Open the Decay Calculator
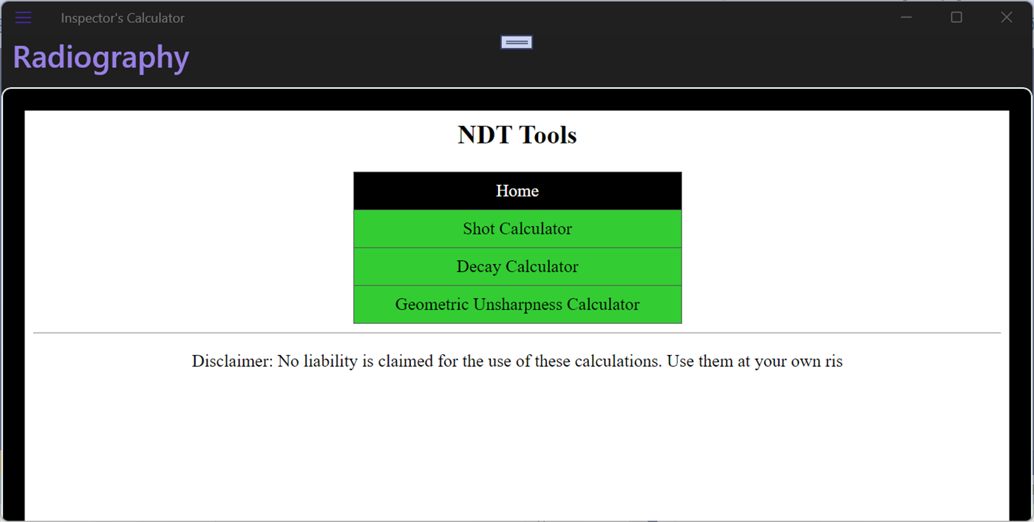This screenshot has width=1034, height=522. [x=517, y=266]
